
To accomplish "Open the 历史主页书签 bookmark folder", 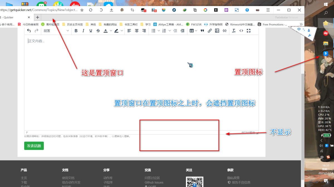I will click(x=72, y=24).
